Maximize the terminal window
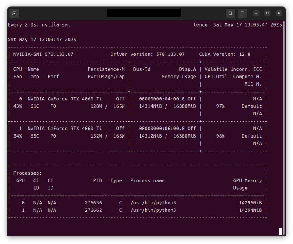Viewport: 293px width, 244px height. (x=268, y=13)
